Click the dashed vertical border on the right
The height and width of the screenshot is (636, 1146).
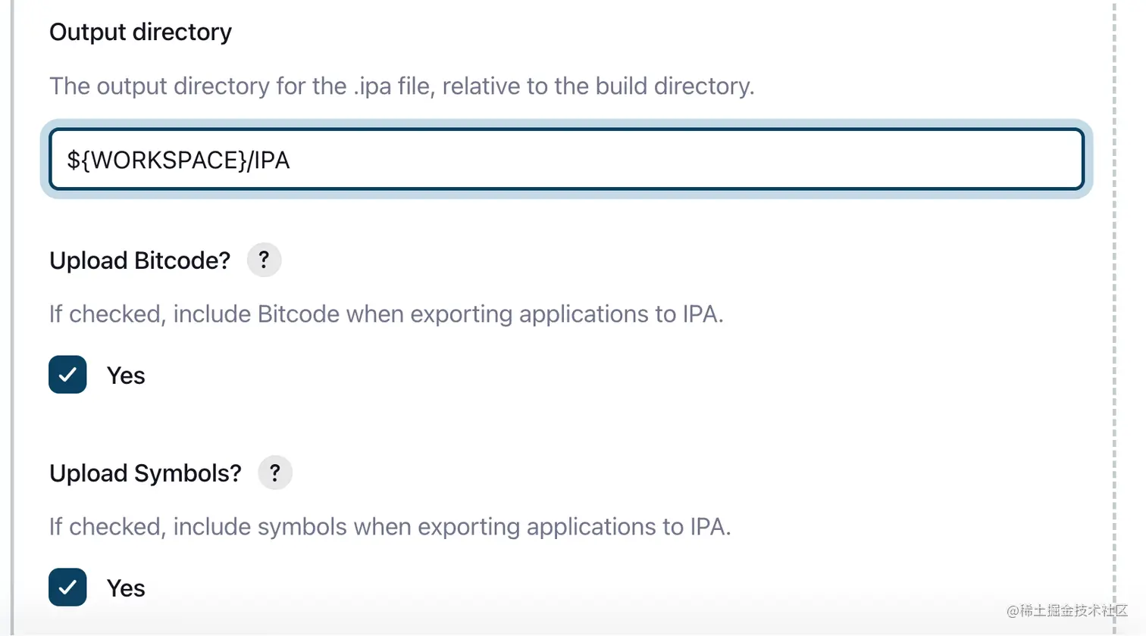pos(1114,303)
